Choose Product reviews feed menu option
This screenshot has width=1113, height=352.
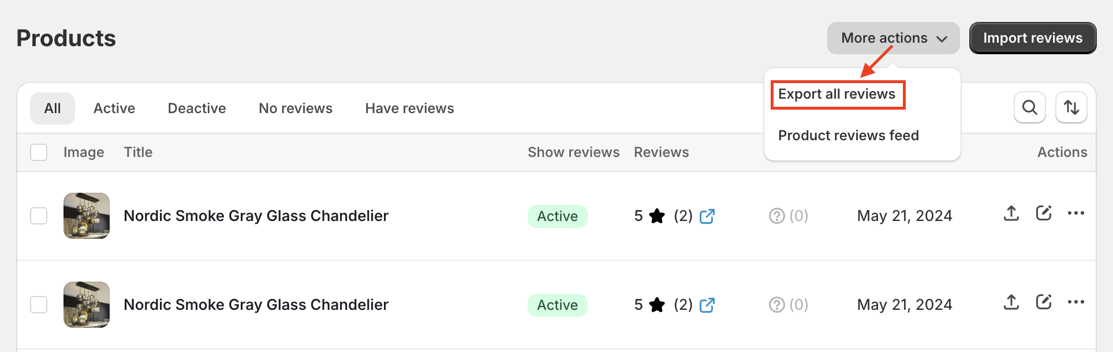coord(848,136)
